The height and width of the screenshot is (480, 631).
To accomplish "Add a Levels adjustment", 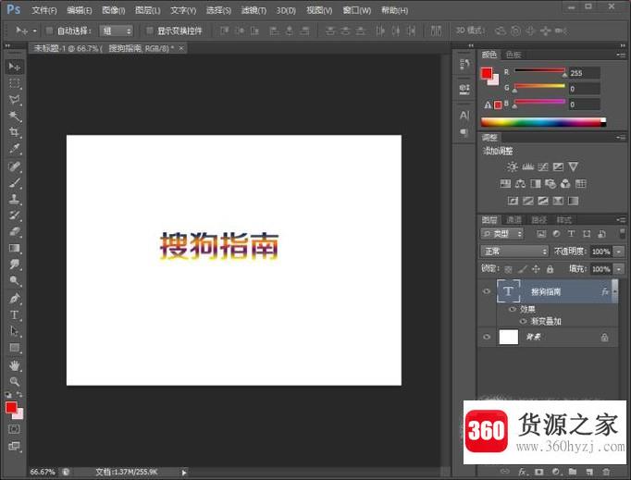I will [527, 166].
